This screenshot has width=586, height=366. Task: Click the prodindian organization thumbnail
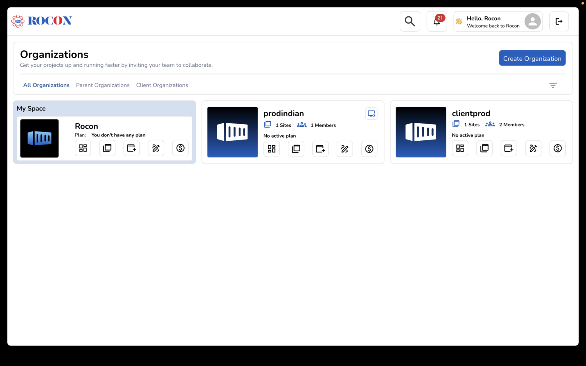coord(232,132)
